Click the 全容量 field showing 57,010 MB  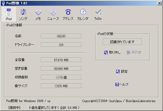click(x=61, y=60)
